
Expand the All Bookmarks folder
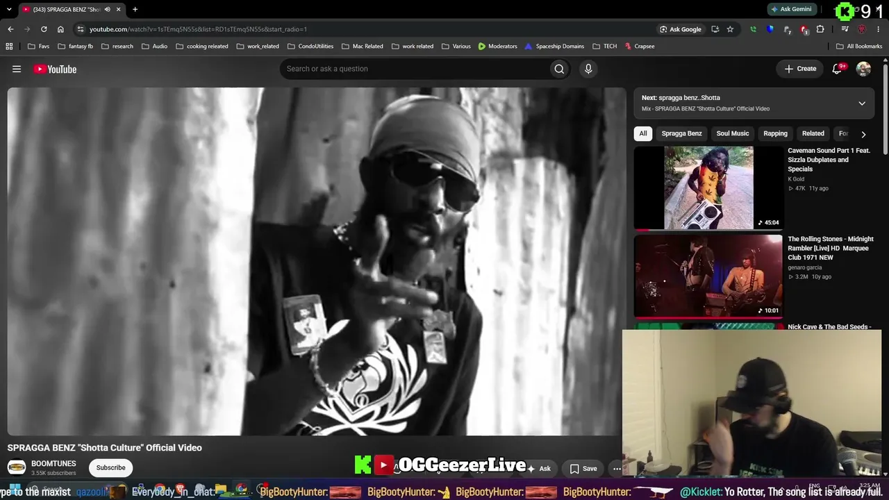click(859, 47)
